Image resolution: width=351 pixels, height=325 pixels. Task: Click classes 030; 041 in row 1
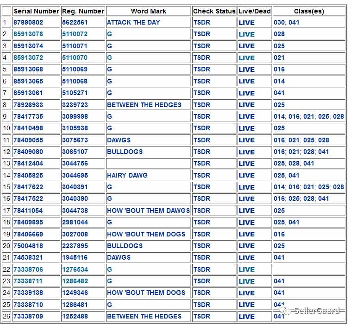286,22
